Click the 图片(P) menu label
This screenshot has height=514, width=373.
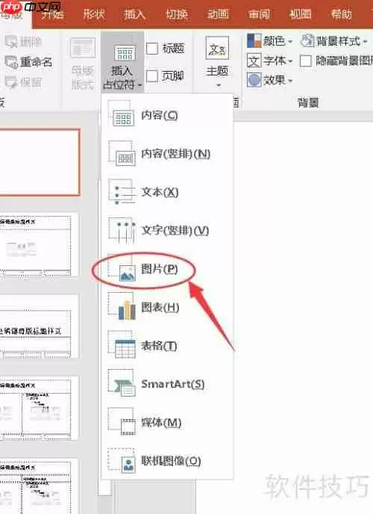pyautogui.click(x=160, y=269)
